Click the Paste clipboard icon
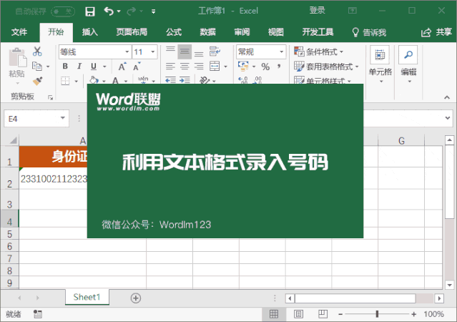The height and width of the screenshot is (322, 457). click(17, 57)
